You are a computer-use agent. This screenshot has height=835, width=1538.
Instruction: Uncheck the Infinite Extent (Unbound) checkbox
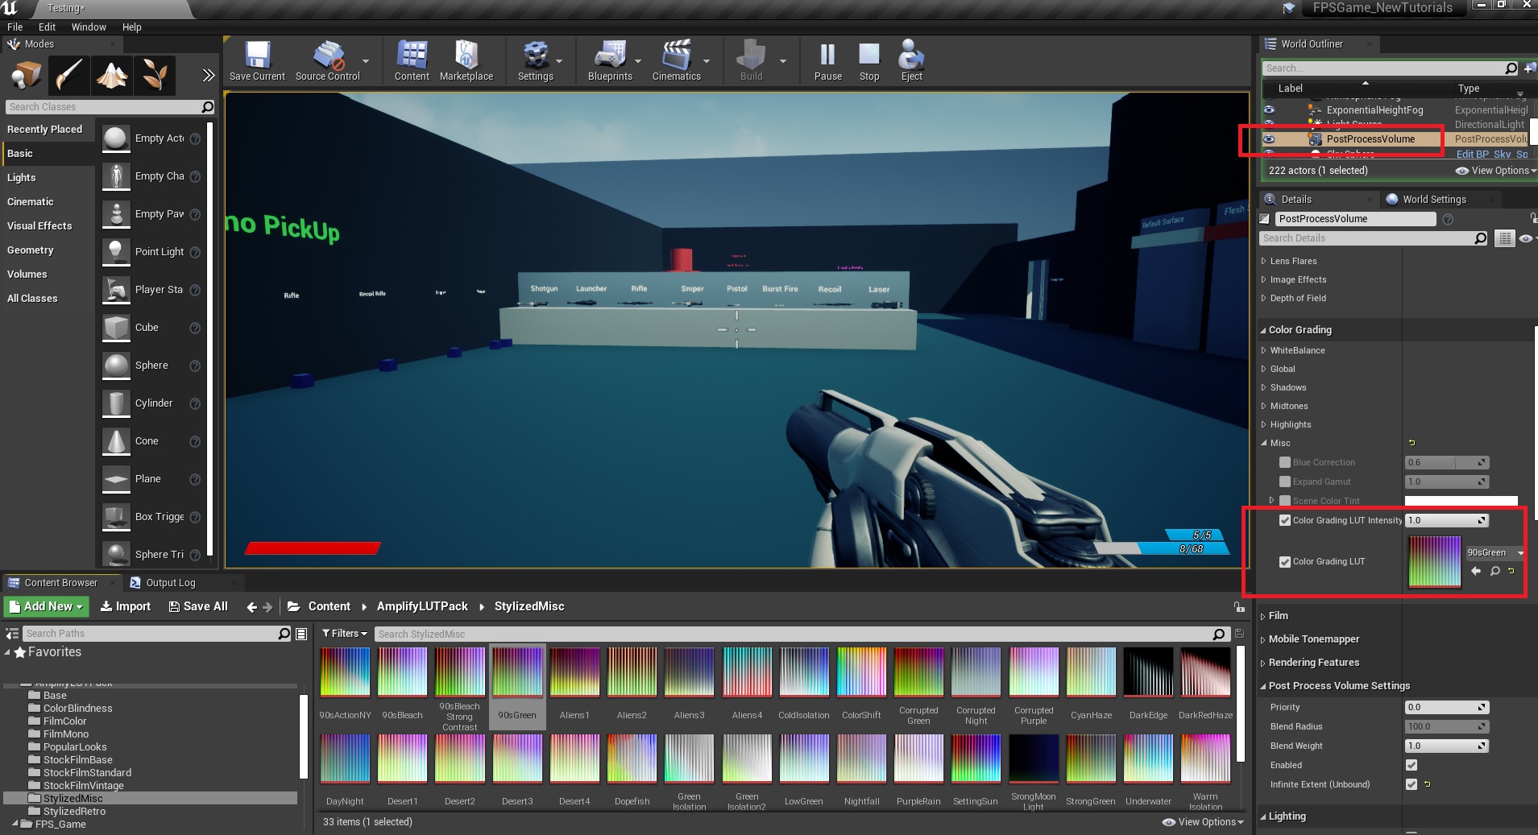[1412, 784]
